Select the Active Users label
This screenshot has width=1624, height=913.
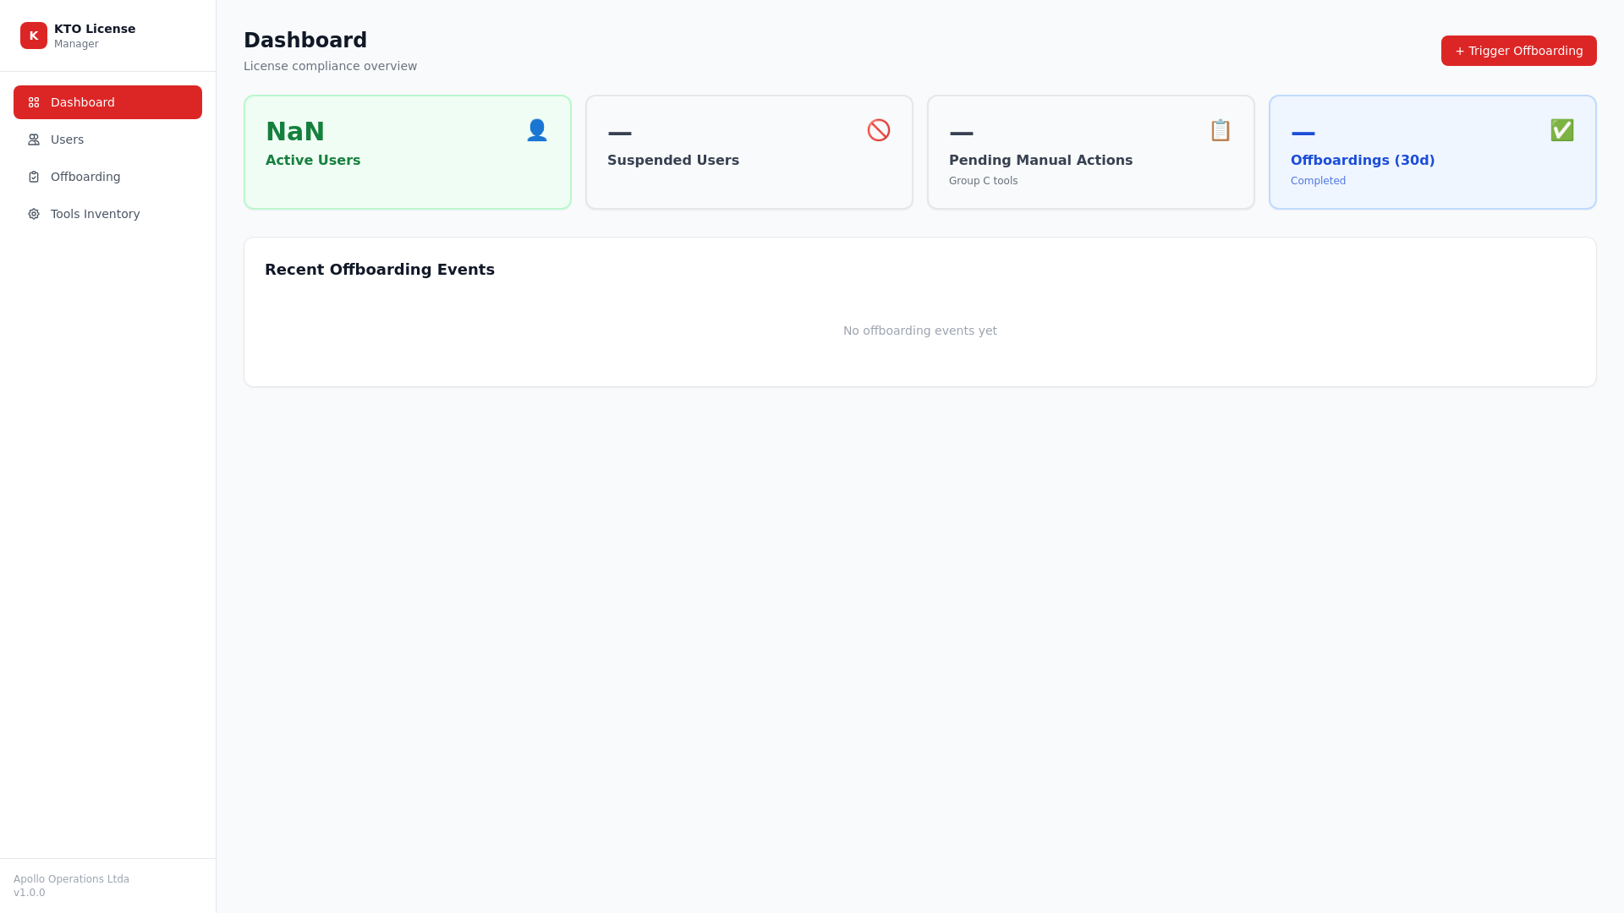tap(313, 161)
